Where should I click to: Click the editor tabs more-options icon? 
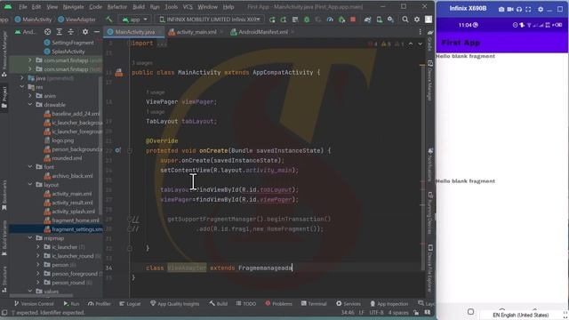coord(421,32)
